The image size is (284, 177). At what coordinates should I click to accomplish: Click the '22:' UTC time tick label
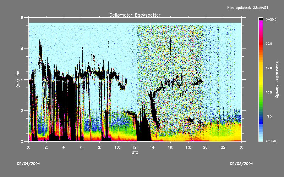tap(224, 147)
